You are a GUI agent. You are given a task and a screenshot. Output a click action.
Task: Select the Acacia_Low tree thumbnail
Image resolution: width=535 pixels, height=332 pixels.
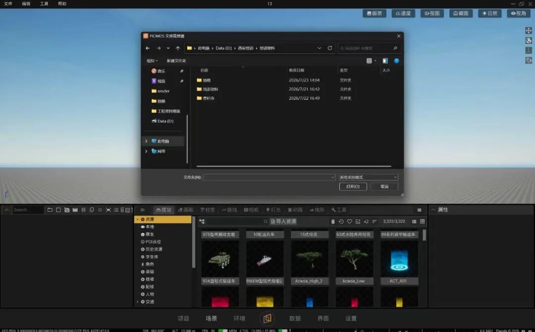[355, 259]
